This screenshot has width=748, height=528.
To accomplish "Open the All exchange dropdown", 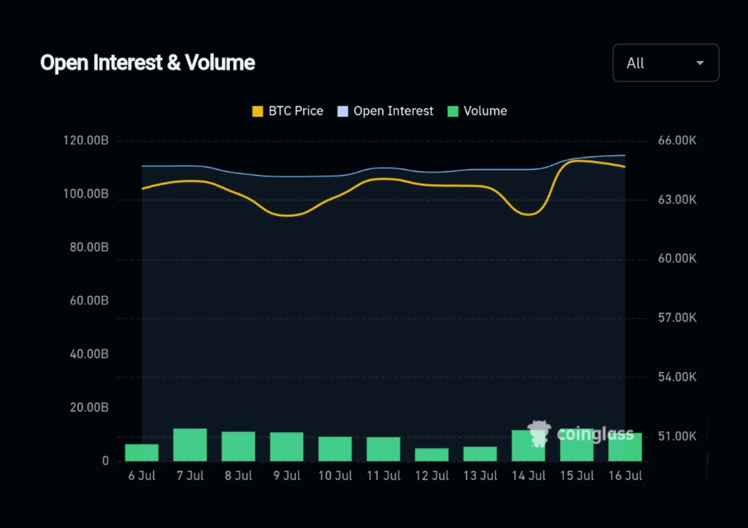I will (x=666, y=63).
